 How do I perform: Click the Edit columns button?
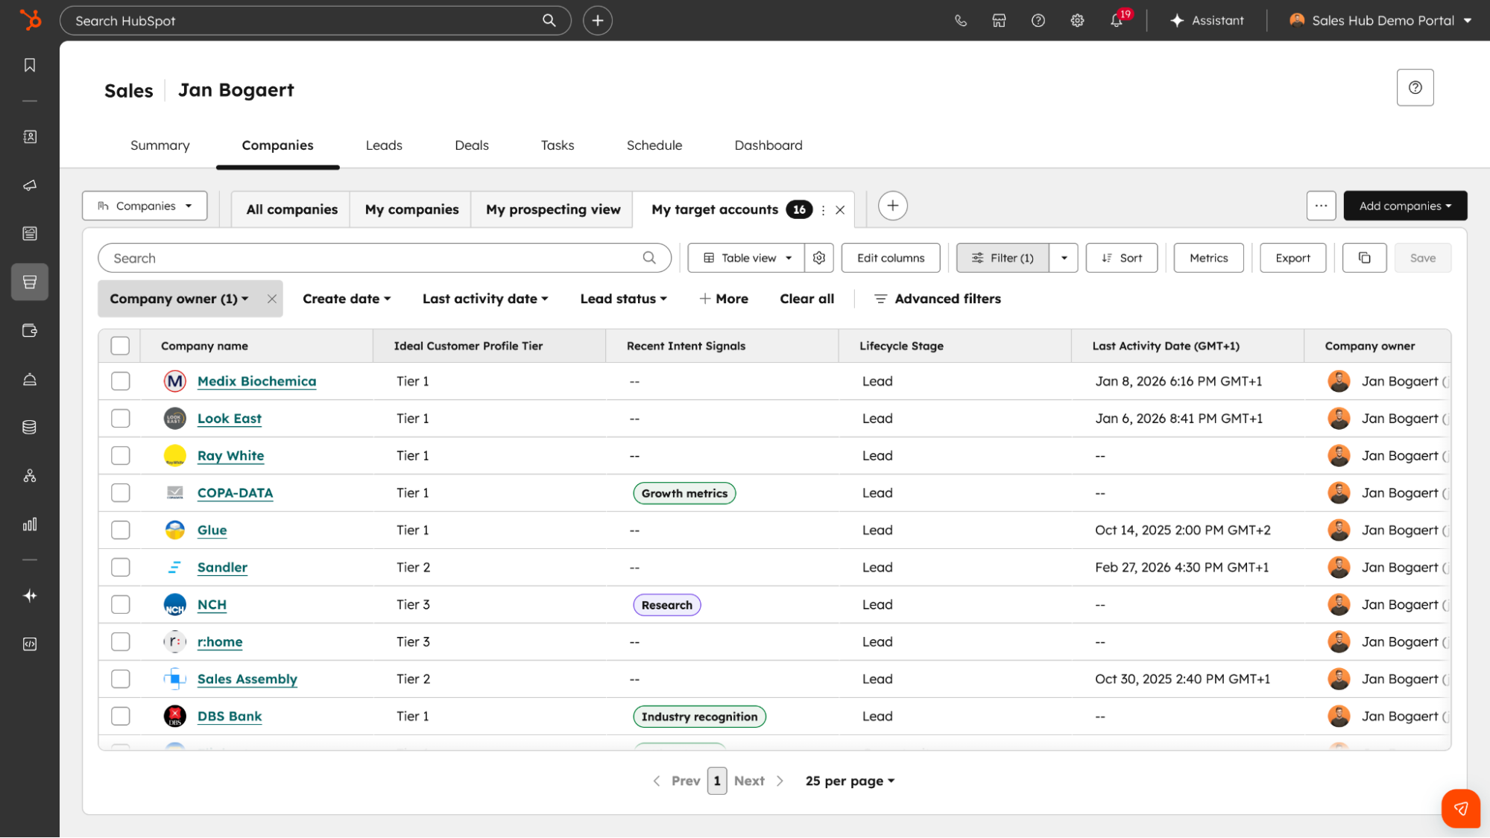click(x=891, y=258)
